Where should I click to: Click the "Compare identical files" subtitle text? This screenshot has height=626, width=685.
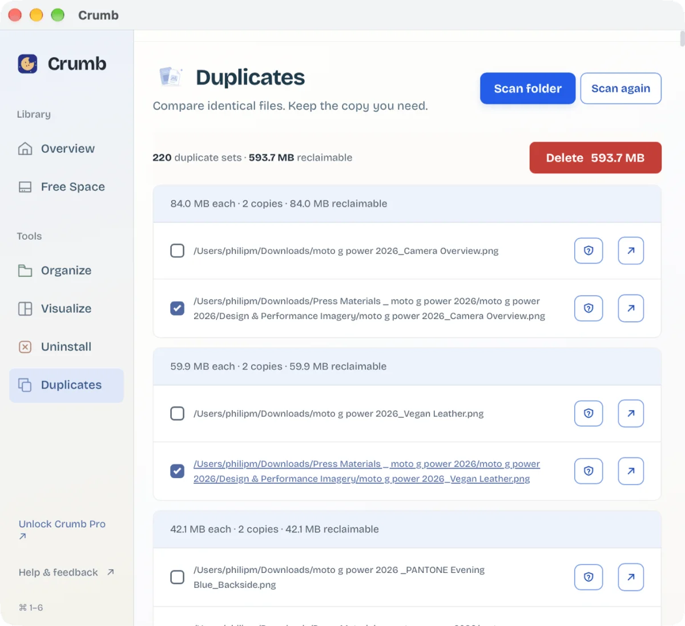click(290, 106)
